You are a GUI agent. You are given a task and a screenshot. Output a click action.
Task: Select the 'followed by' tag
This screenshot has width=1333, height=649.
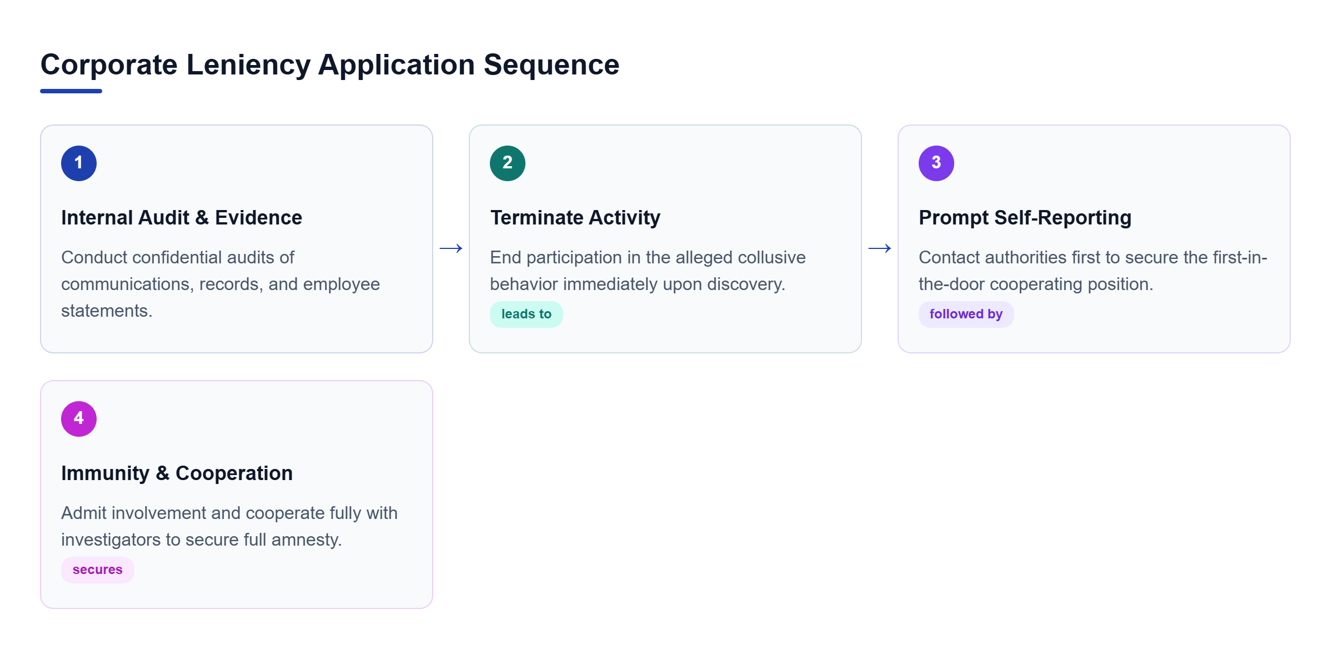(x=966, y=314)
